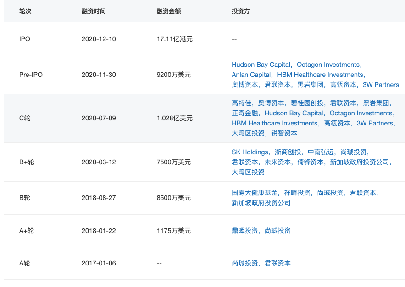Select the amount 17.11亿港元
This screenshot has width=405, height=287.
(x=175, y=39)
